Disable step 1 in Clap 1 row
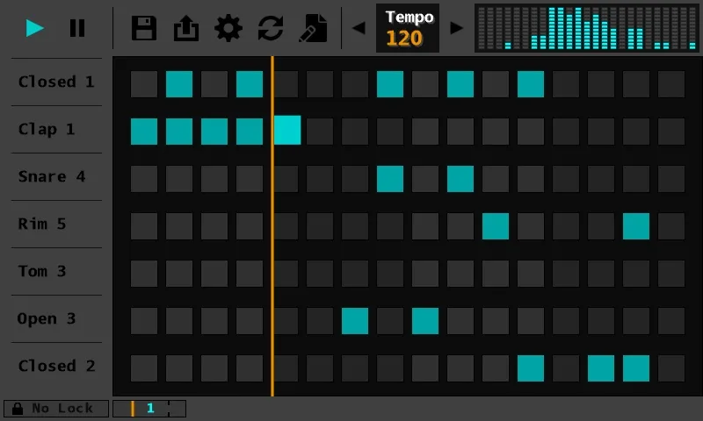This screenshot has height=421, width=703. point(144,132)
